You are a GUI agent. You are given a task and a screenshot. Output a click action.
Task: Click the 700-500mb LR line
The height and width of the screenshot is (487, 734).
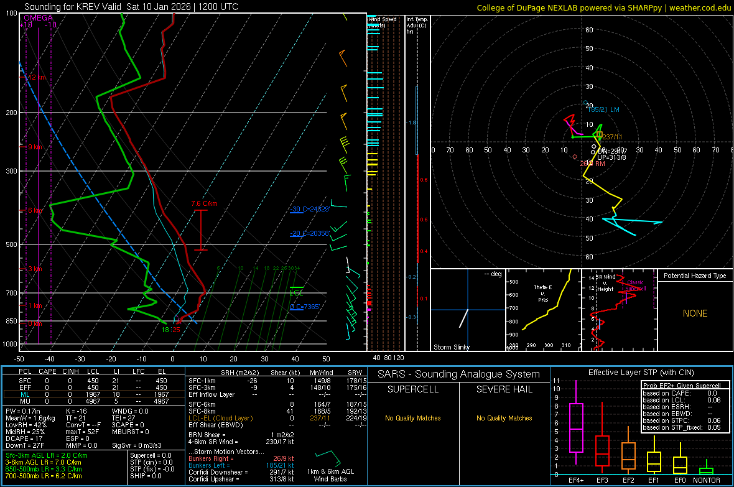[x=44, y=476]
